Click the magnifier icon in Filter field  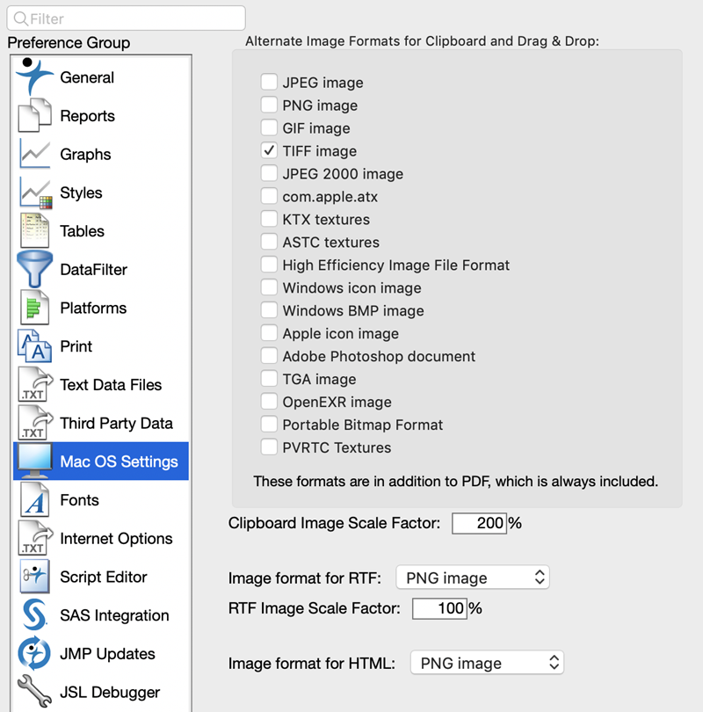(21, 18)
